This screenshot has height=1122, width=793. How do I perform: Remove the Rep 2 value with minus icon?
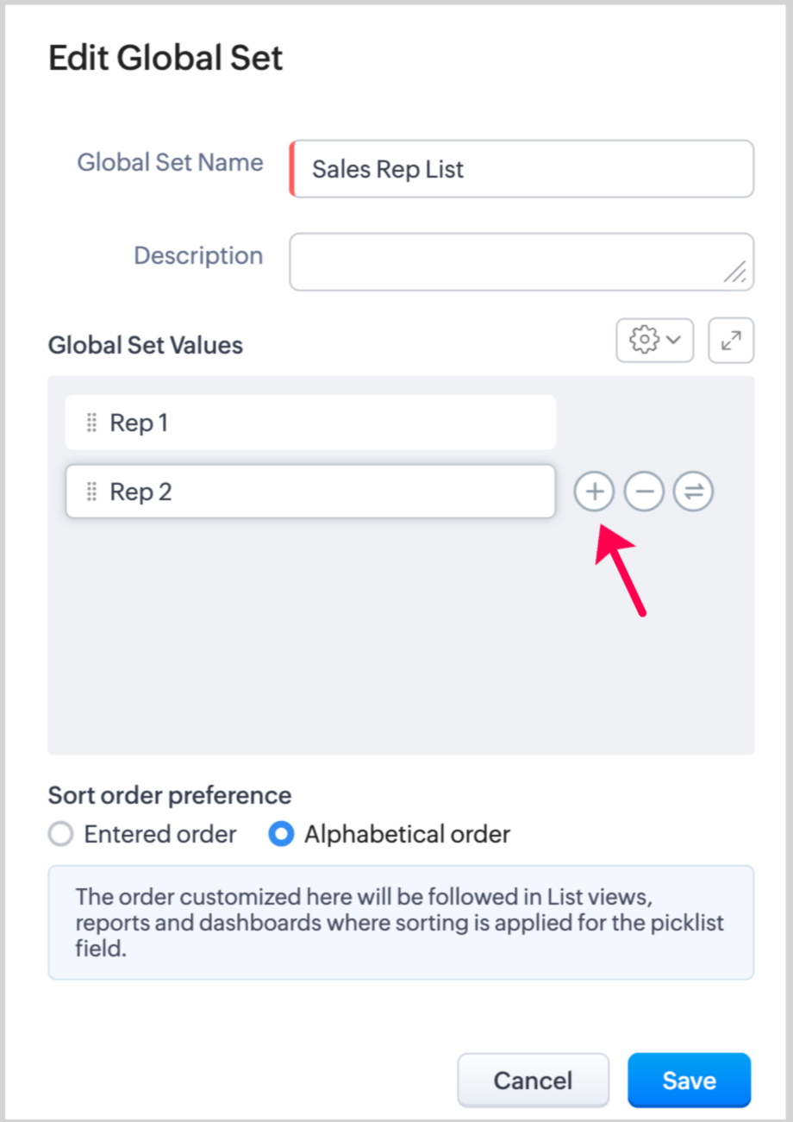(x=644, y=492)
